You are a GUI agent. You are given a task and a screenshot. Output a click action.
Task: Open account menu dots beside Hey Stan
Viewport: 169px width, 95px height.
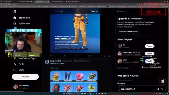pos(39,87)
